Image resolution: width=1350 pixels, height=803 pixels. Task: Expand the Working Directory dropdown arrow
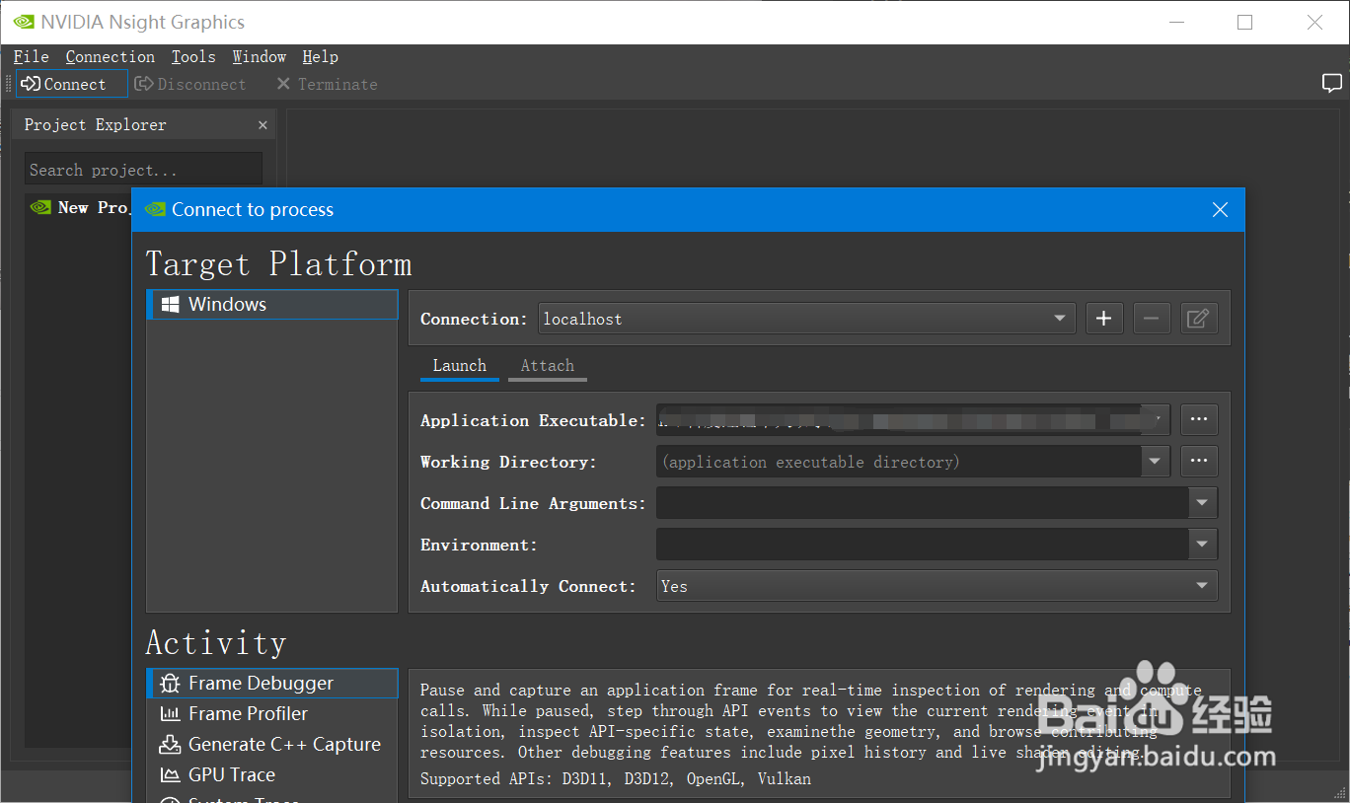(x=1156, y=462)
